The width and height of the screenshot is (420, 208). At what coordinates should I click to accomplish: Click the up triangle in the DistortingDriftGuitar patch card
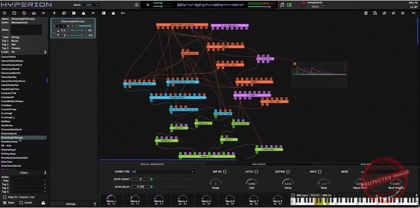[x=58, y=31]
